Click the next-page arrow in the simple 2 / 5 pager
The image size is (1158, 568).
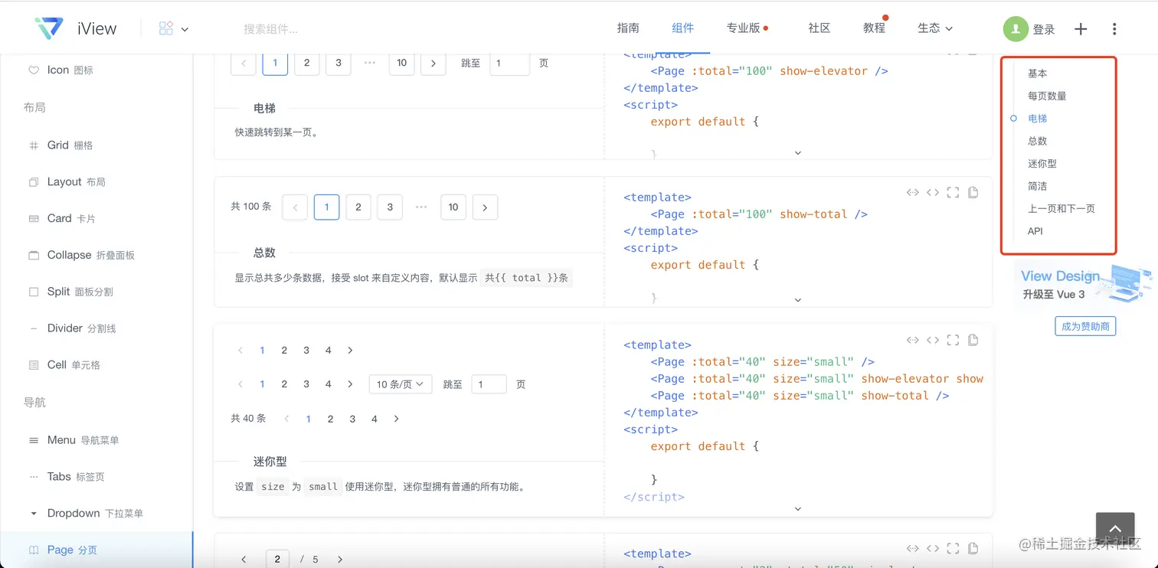(340, 560)
